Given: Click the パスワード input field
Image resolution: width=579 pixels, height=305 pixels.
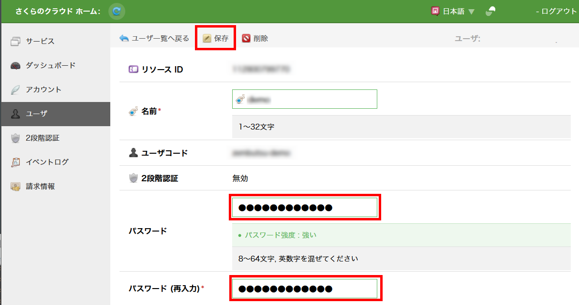Looking at the screenshot, I should pos(305,207).
